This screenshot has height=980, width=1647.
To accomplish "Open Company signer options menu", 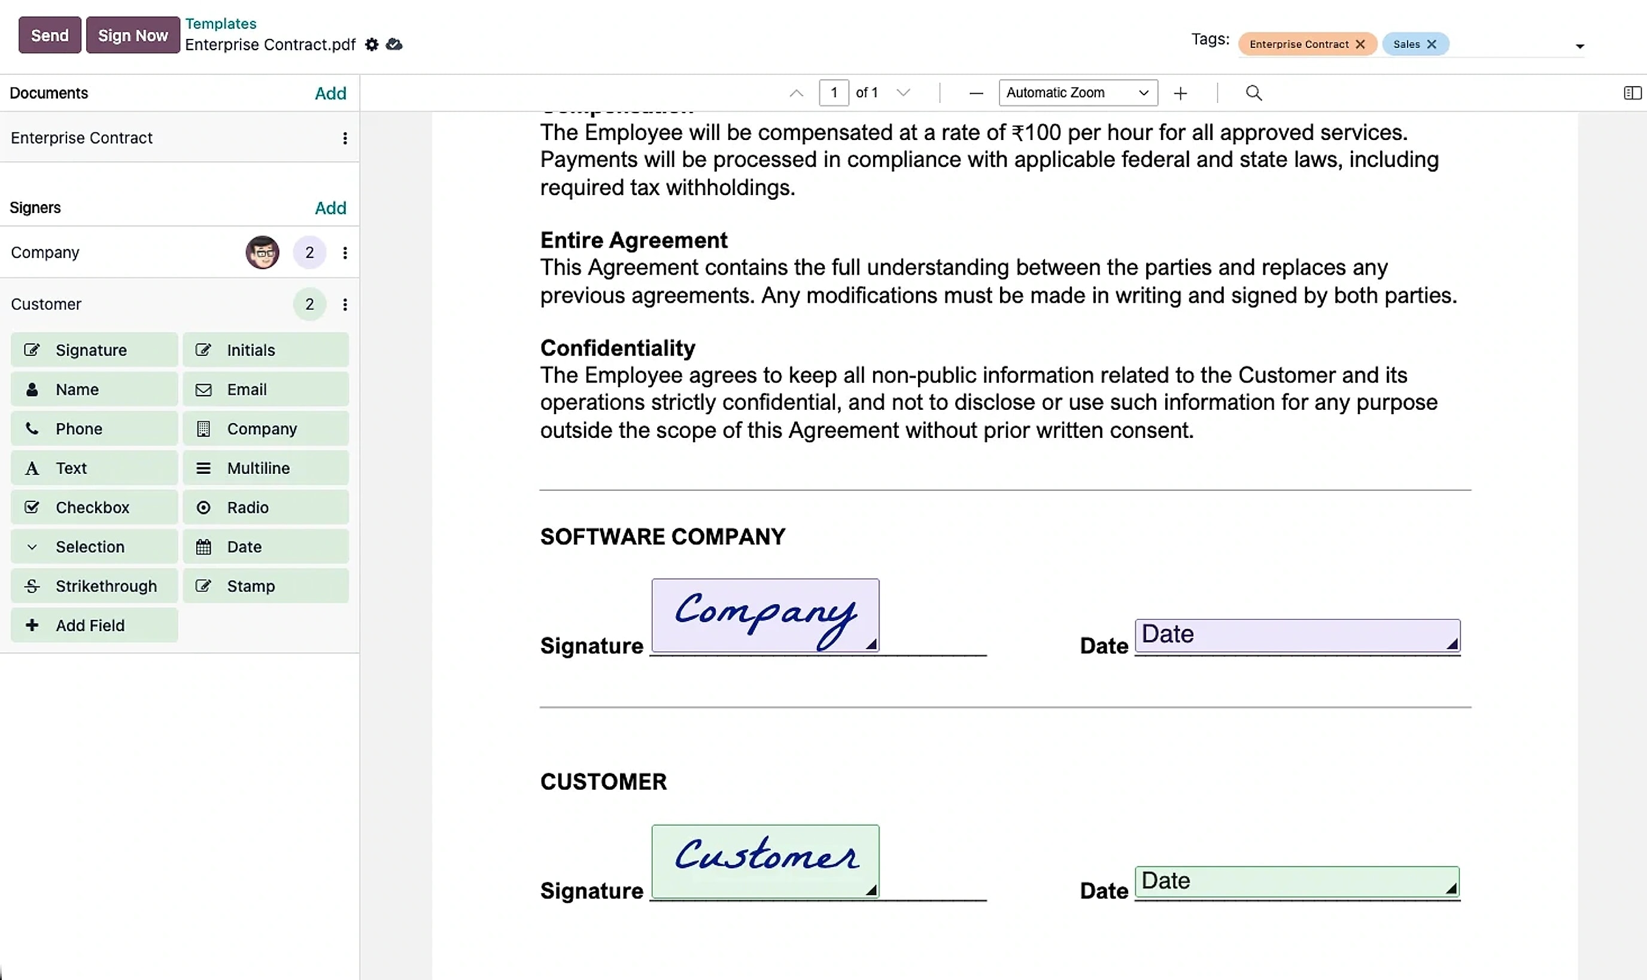I will click(345, 253).
